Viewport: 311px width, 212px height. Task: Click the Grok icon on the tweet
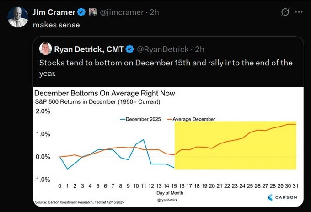(285, 11)
